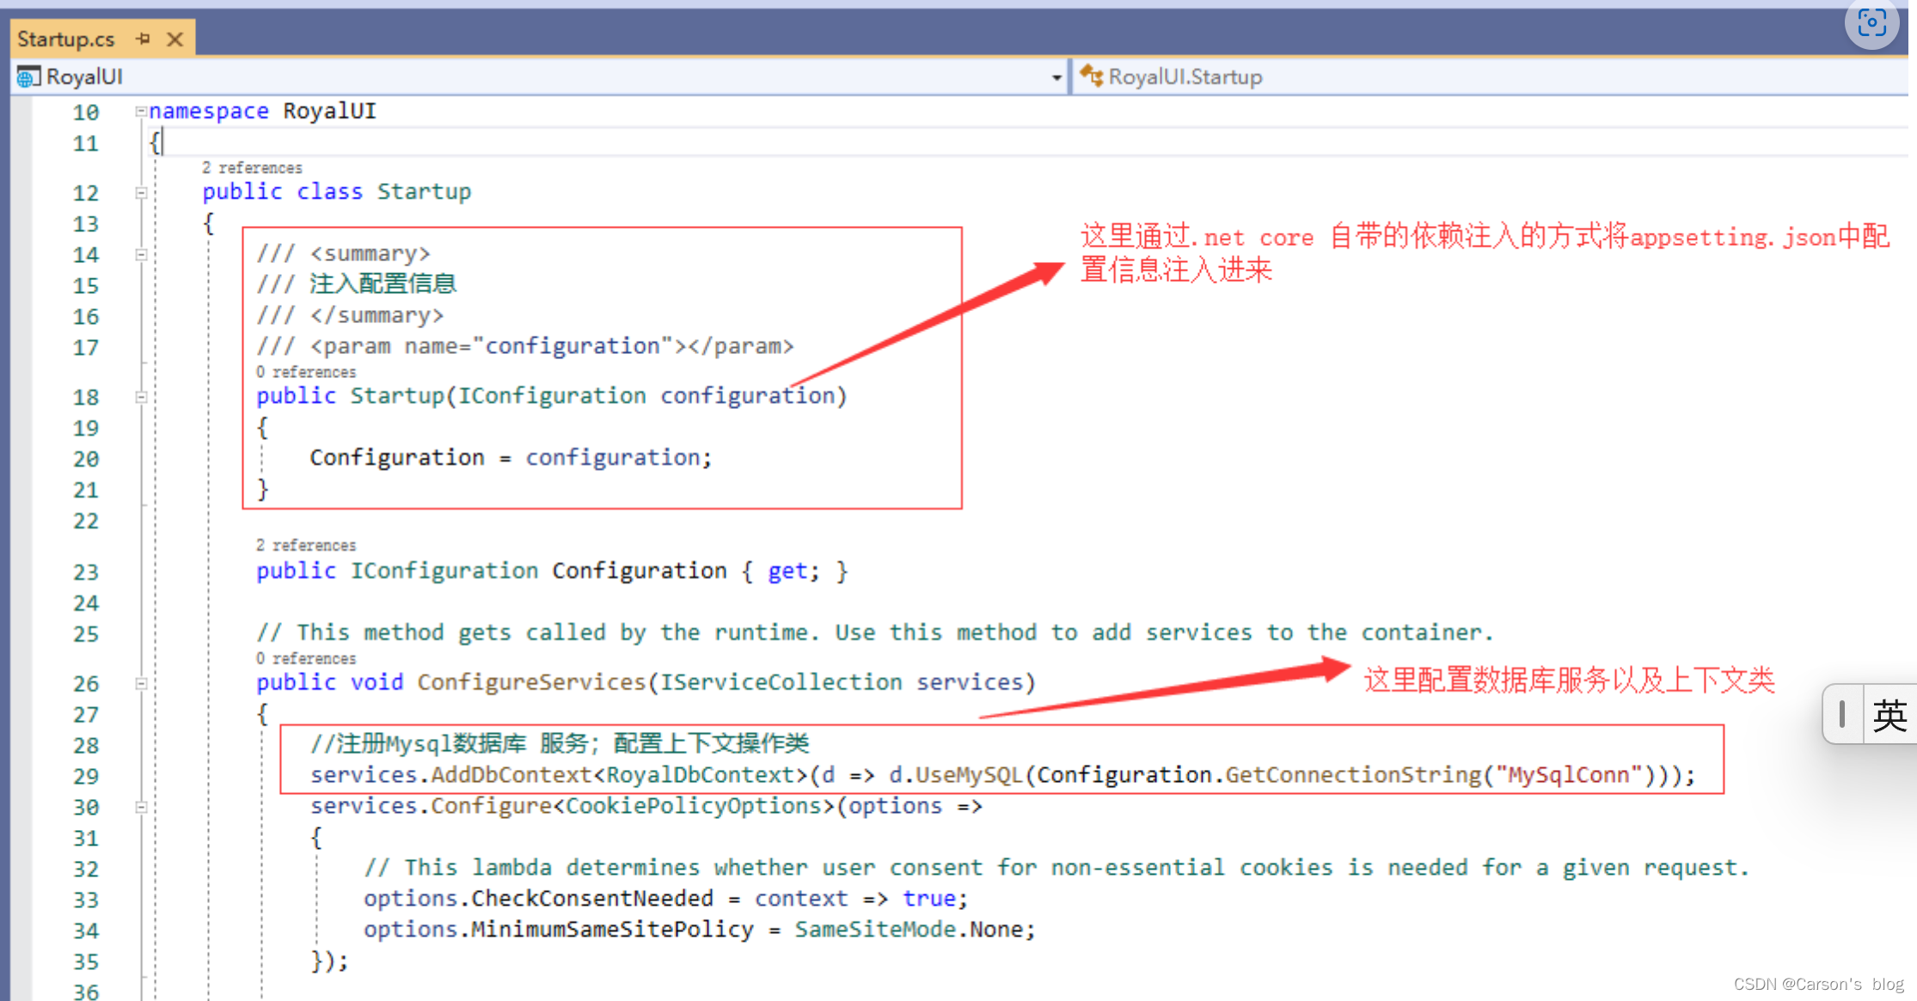Click the screenshot capture icon at top right

tap(1871, 23)
